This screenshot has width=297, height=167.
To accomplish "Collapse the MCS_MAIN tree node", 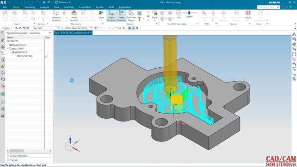I will tap(8, 49).
